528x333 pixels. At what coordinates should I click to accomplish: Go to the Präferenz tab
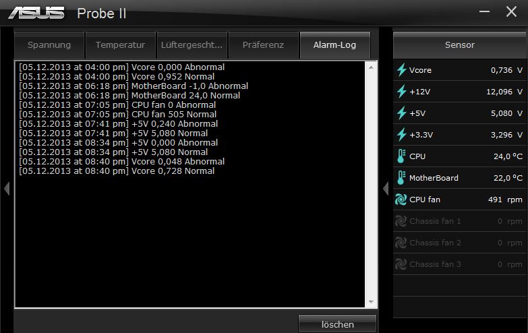(263, 45)
